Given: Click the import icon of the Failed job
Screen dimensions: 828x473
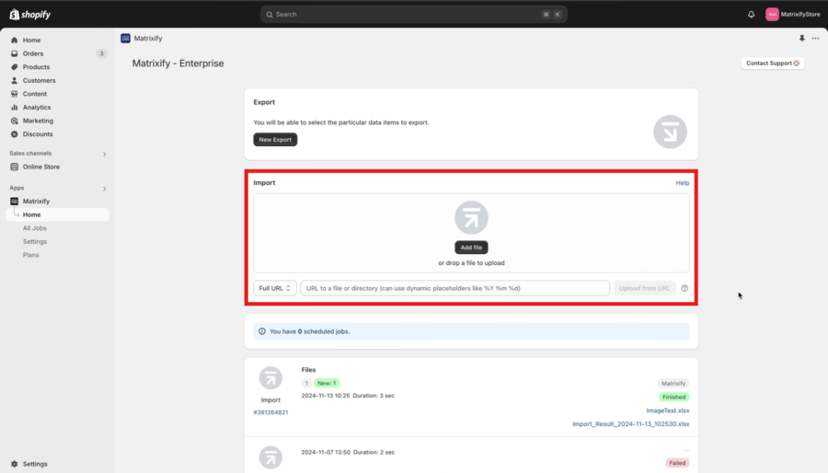Looking at the screenshot, I should (x=270, y=457).
